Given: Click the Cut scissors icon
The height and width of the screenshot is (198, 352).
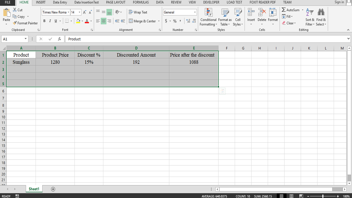Looking at the screenshot, I should (x=15, y=10).
